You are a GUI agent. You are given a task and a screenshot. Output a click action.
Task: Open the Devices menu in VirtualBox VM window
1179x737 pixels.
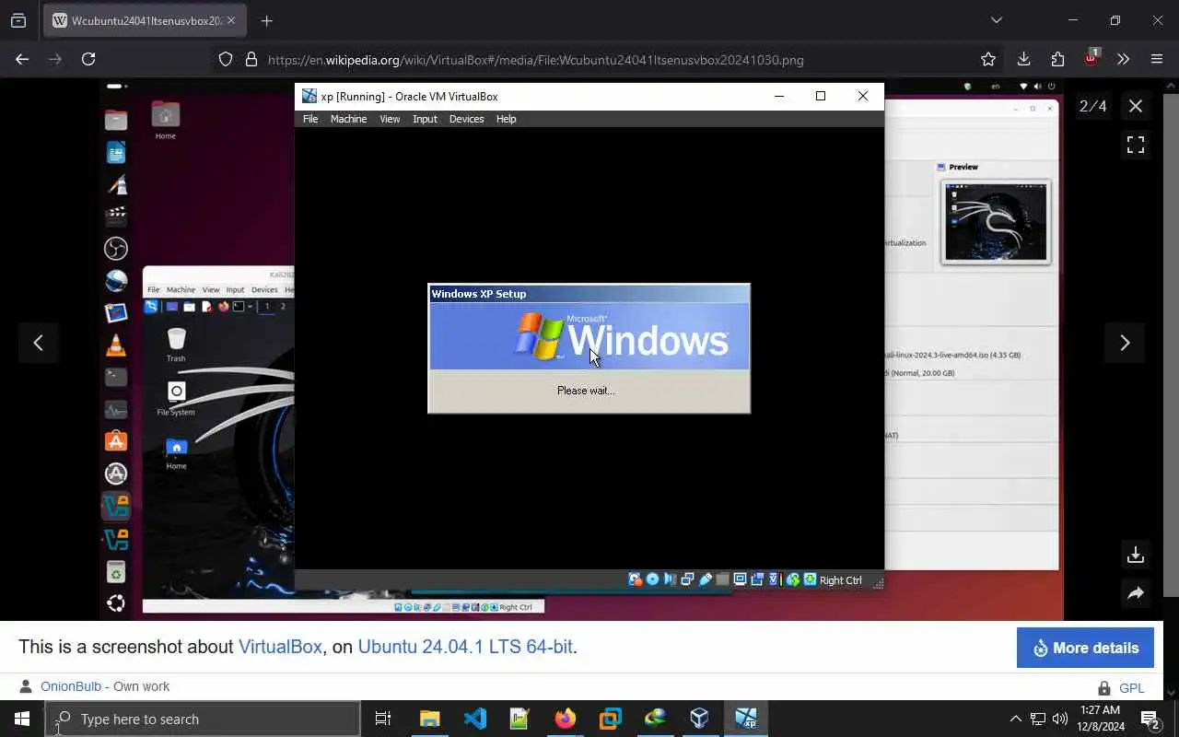466,119
